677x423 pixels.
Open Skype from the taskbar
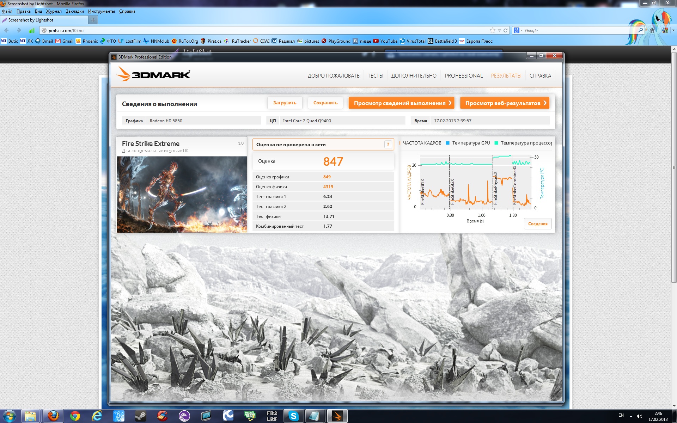pyautogui.click(x=293, y=416)
